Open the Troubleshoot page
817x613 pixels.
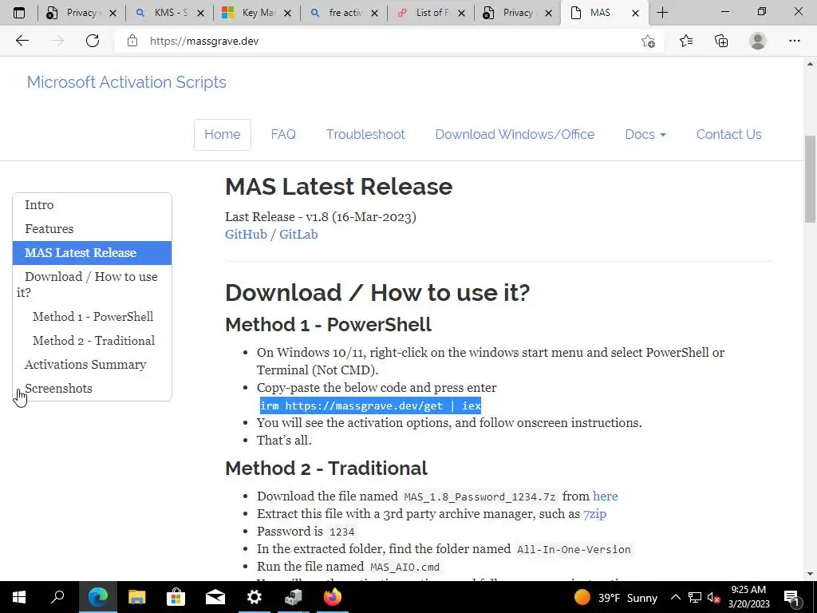[x=365, y=134]
